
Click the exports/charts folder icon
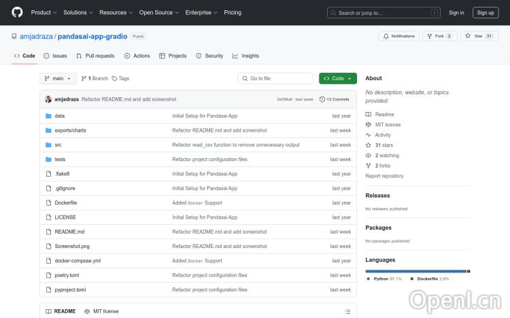click(48, 130)
